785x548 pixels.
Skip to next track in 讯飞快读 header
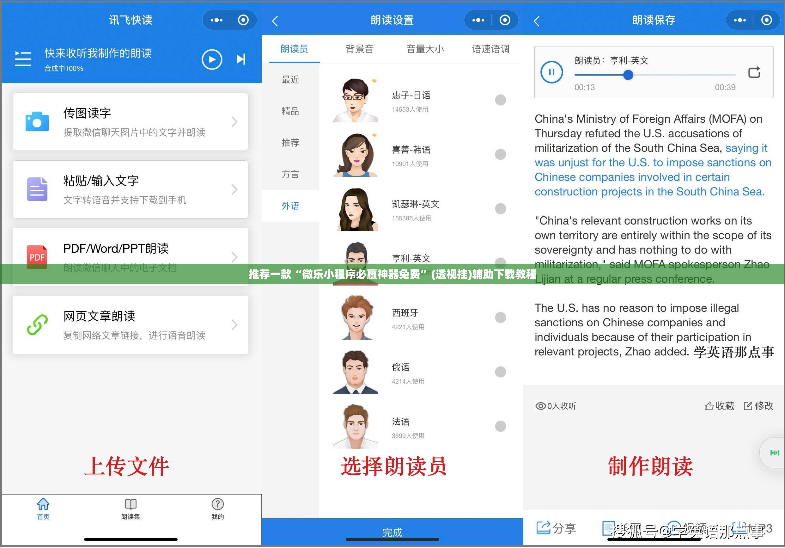click(x=241, y=59)
